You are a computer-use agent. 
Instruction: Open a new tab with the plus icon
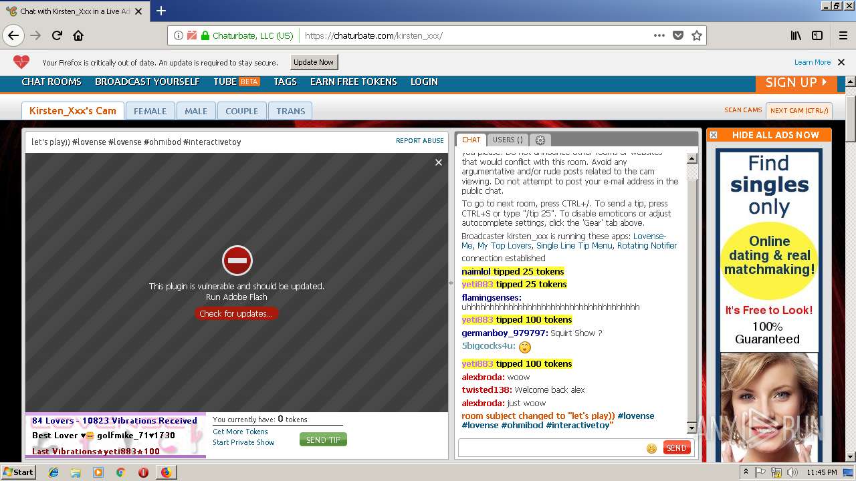pos(161,11)
